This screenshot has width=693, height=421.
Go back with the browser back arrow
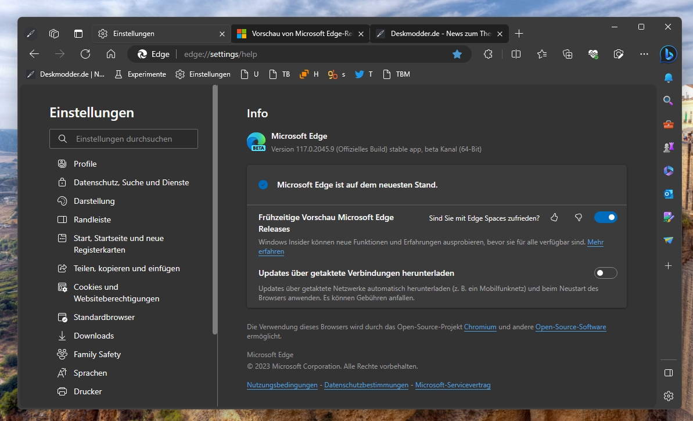[34, 54]
